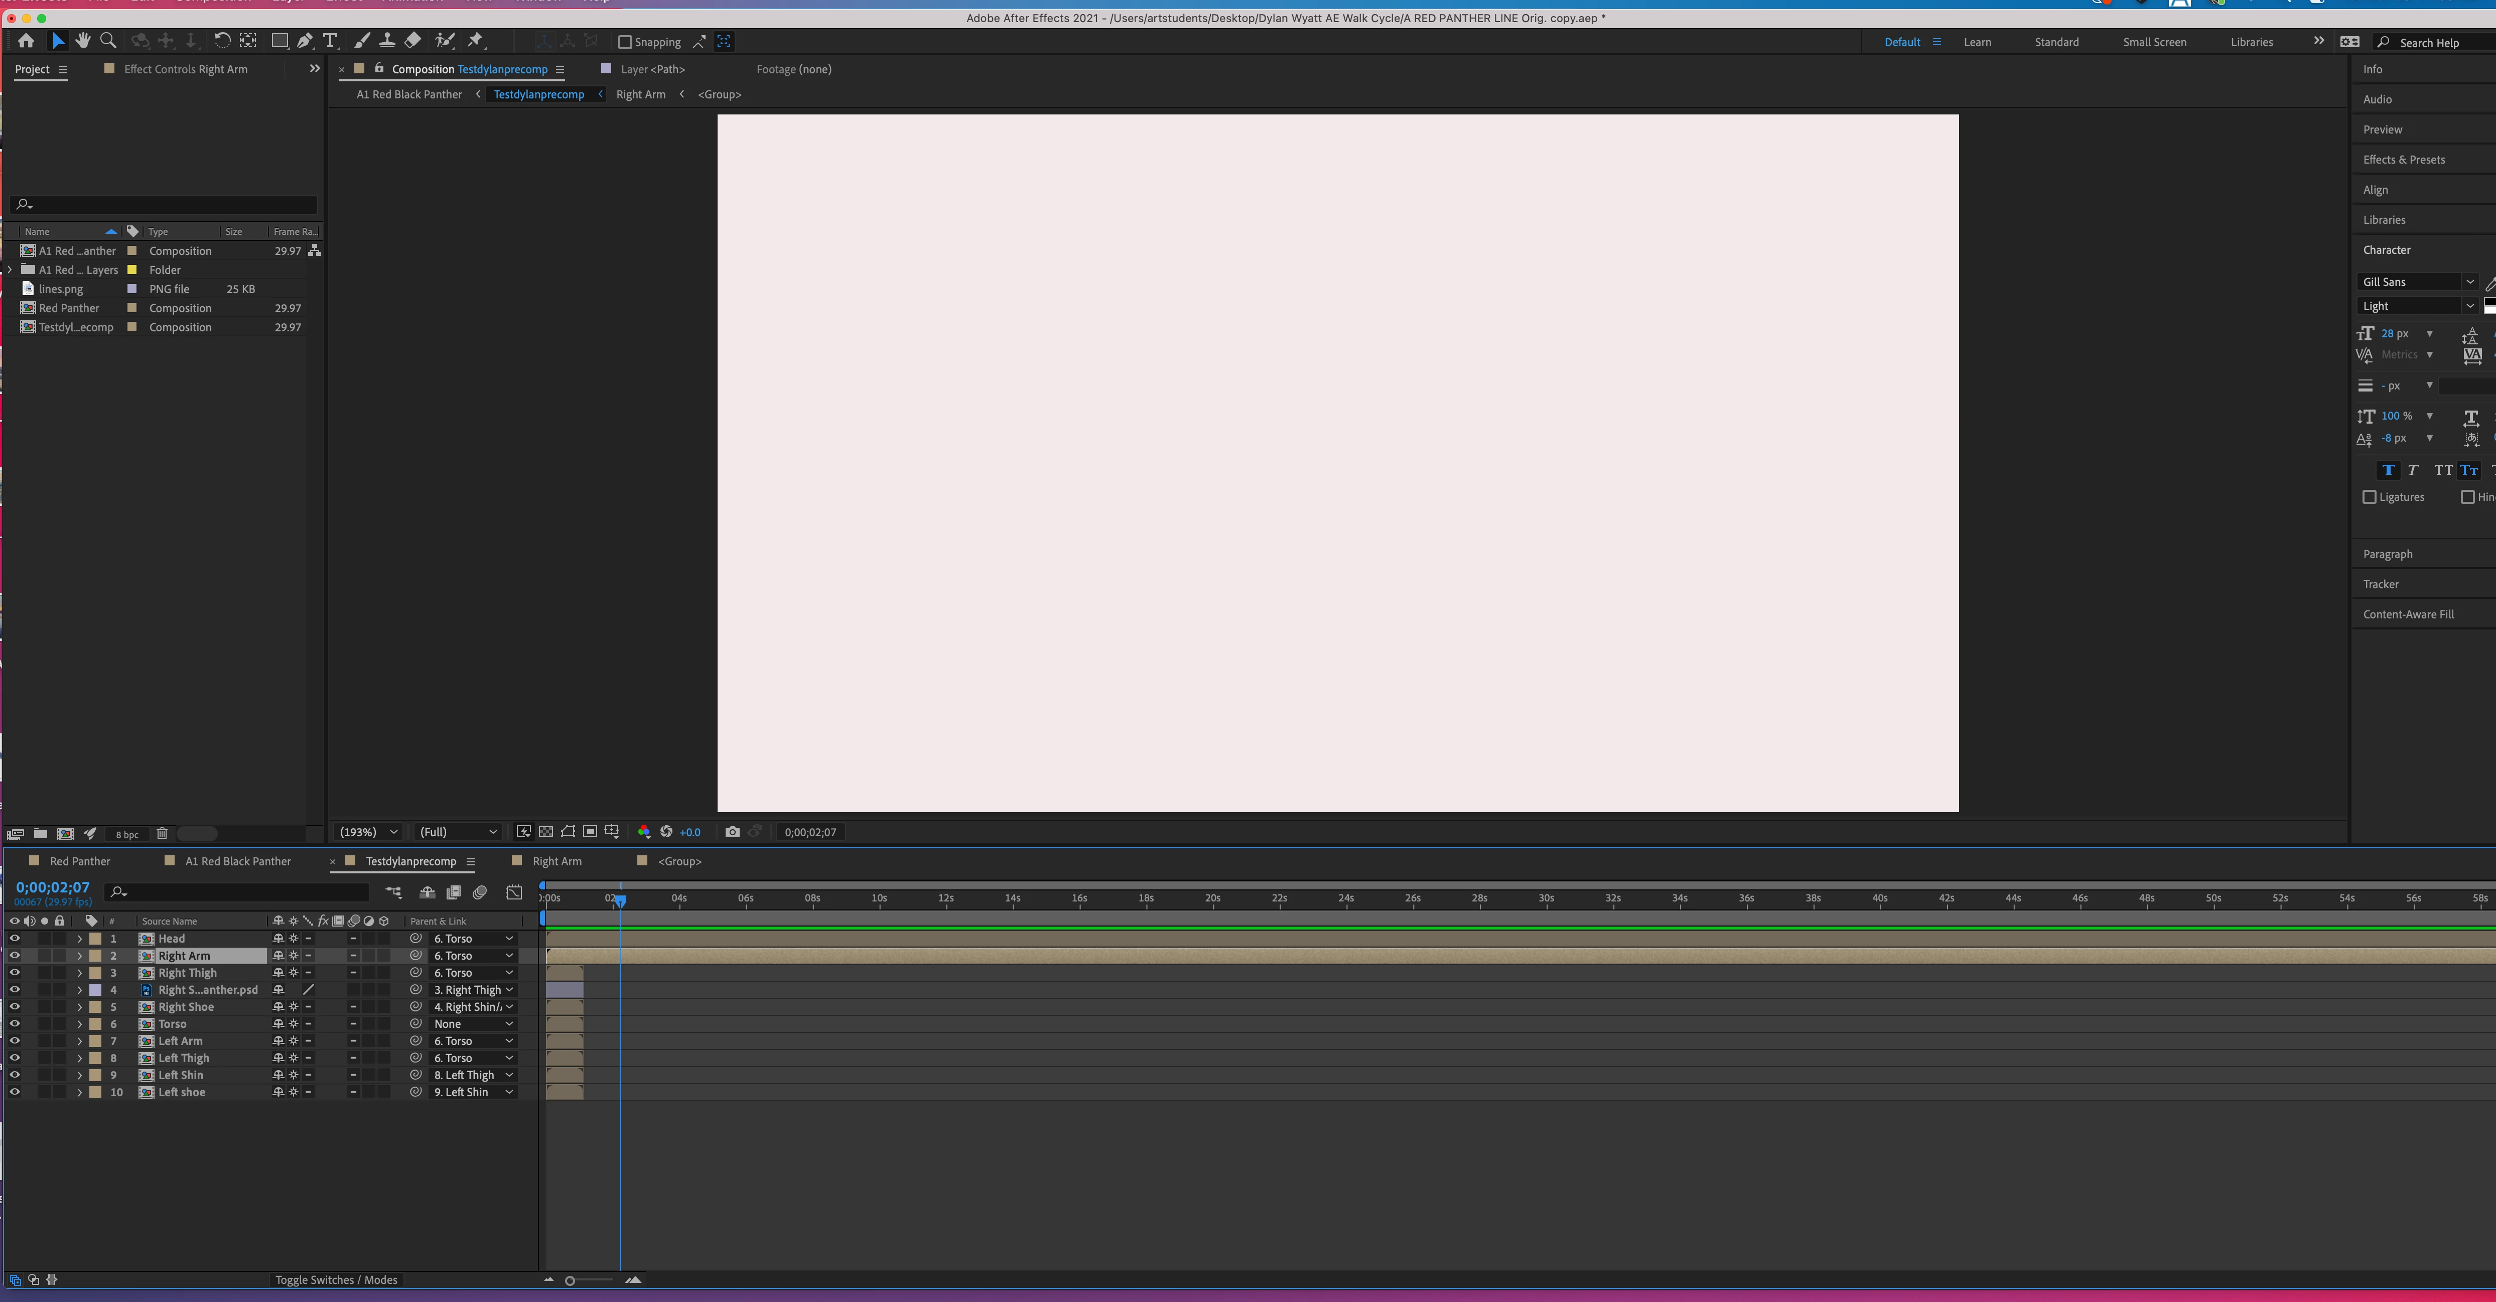The width and height of the screenshot is (2496, 1302).
Task: Click the timeline zoom slider
Action: click(571, 1281)
